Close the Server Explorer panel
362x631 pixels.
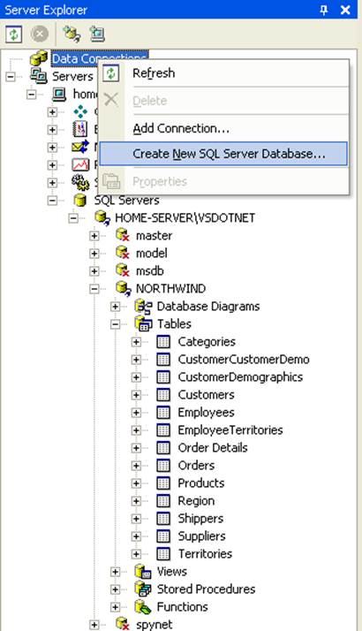[x=345, y=10]
